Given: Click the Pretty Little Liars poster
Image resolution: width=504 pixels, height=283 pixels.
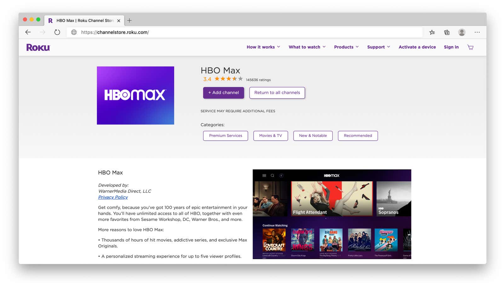Looking at the screenshot, I should [359, 240].
